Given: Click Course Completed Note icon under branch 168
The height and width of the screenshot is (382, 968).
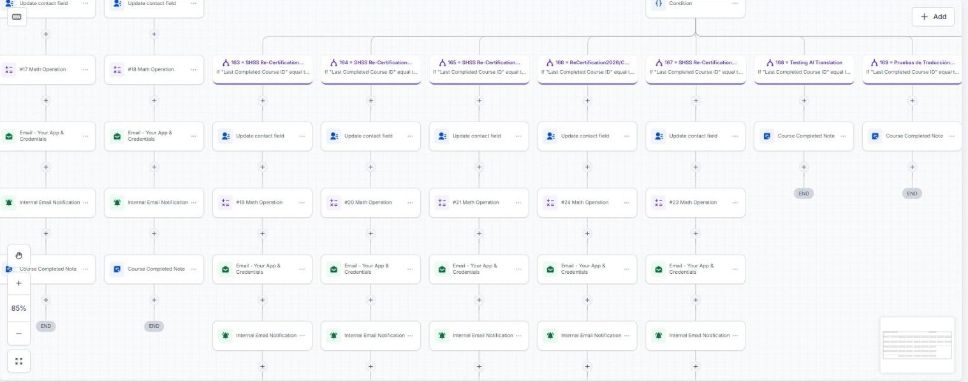Looking at the screenshot, I should (767, 136).
